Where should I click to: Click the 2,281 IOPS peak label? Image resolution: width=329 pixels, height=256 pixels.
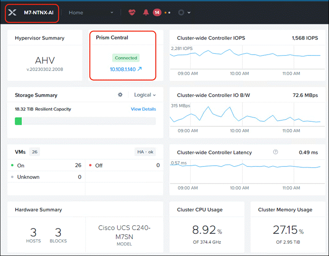[182, 48]
